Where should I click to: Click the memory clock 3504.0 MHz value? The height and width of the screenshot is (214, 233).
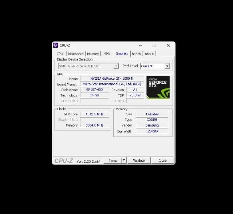tap(95, 125)
